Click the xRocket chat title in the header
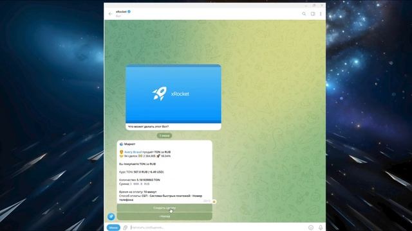 (122, 12)
